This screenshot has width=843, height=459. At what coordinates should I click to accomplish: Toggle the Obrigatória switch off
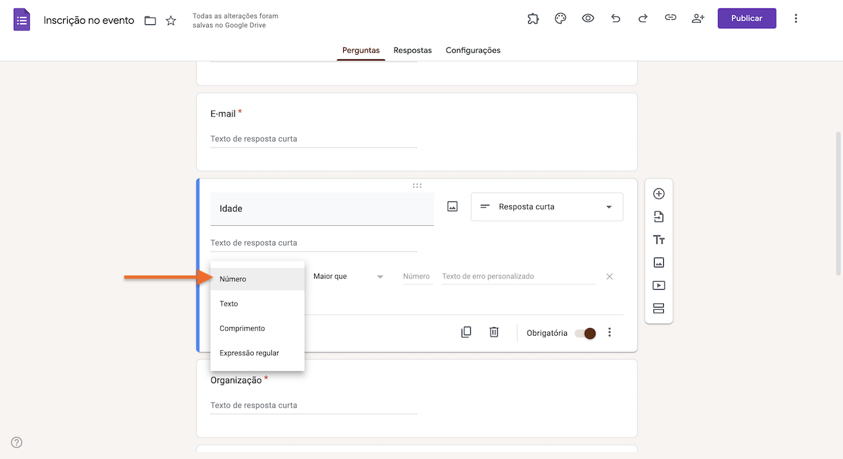[x=585, y=333]
